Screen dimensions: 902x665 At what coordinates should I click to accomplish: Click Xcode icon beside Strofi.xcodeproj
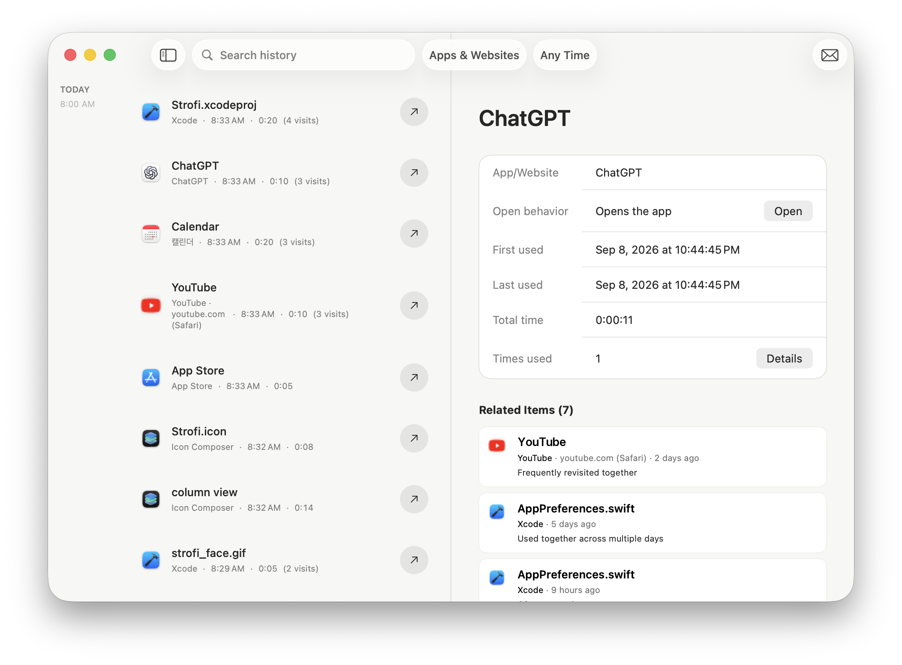click(x=151, y=112)
